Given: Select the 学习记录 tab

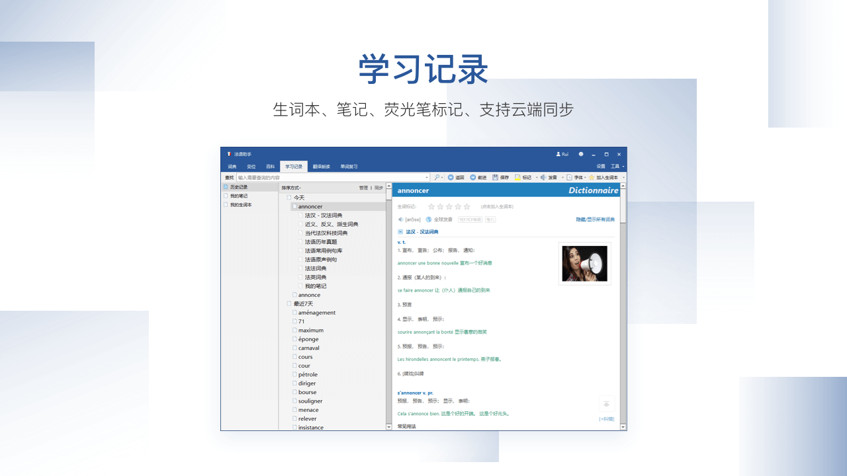Looking at the screenshot, I should [294, 167].
